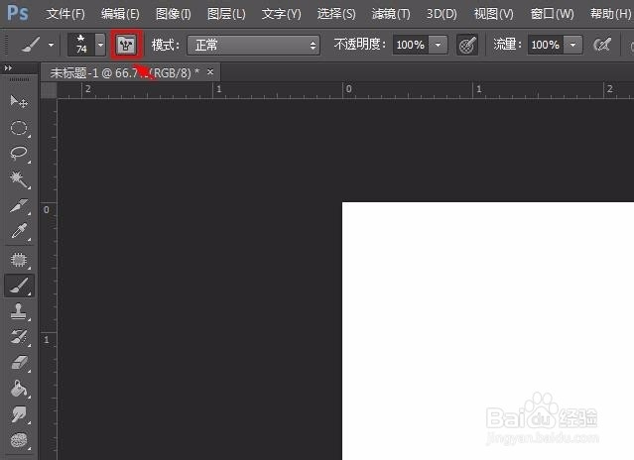The image size is (634, 460).
Task: Expand the toolbox double-arrow
Action: click(x=8, y=68)
